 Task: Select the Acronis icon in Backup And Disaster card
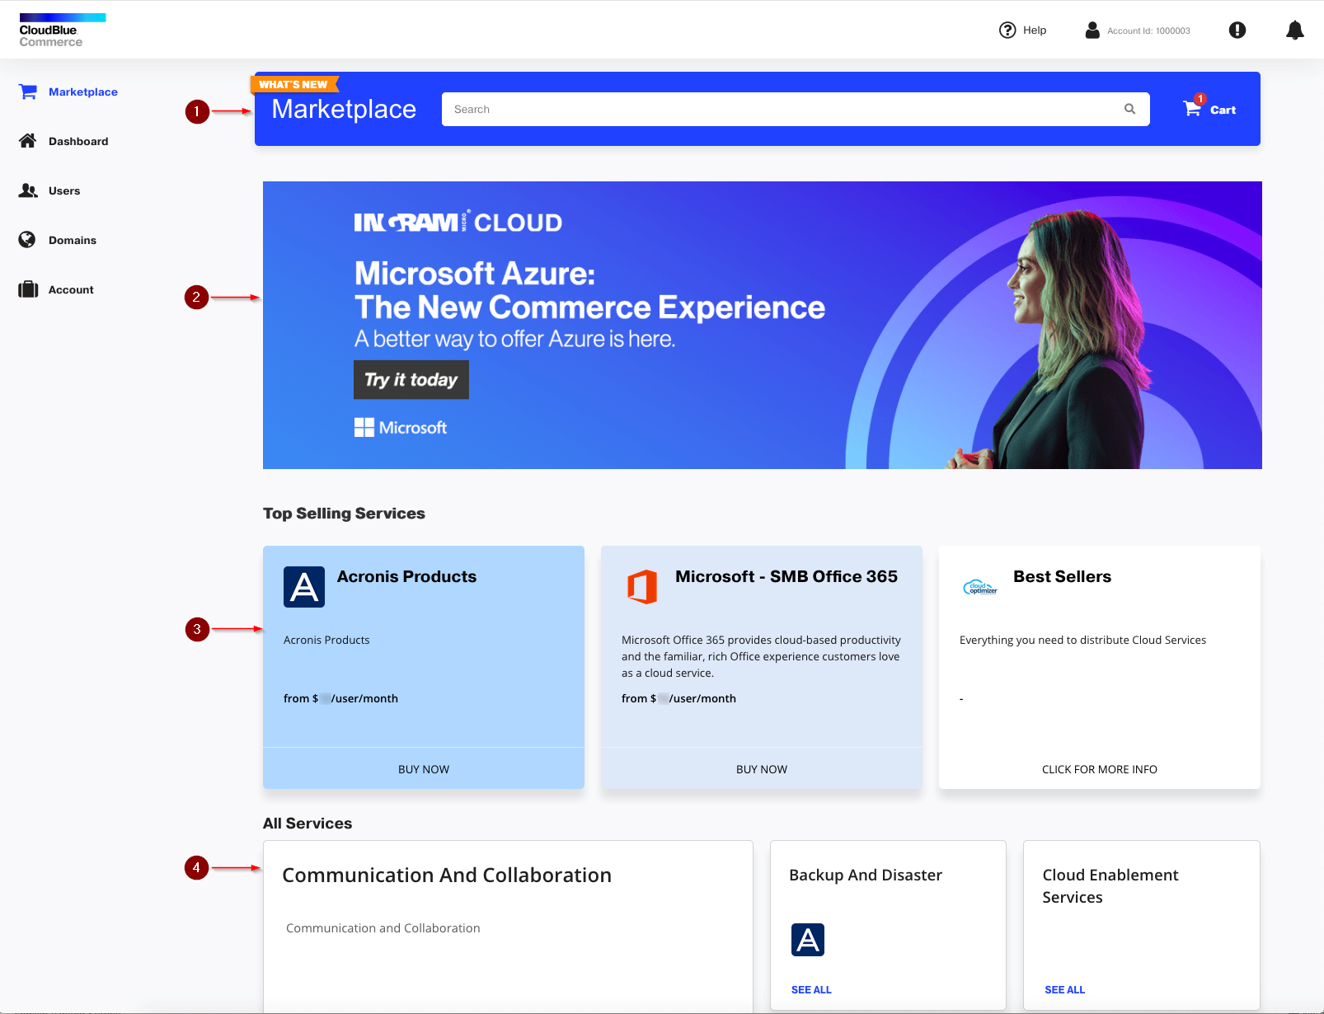tap(807, 939)
